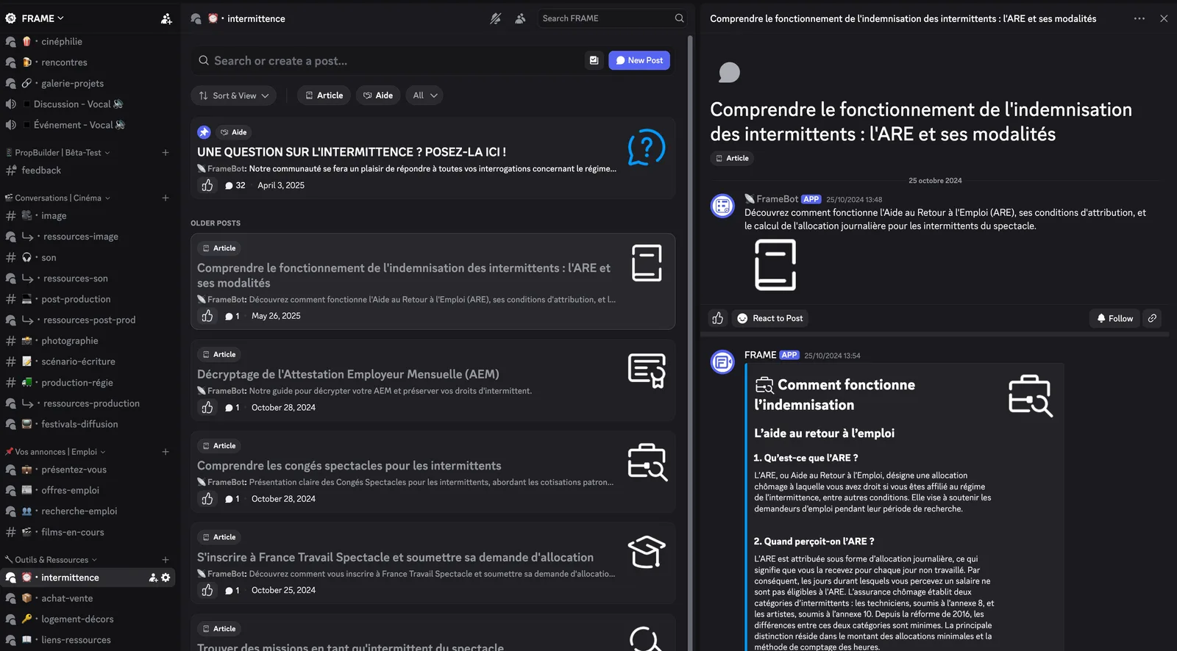Click the invite members icon beside FRAME
Viewport: 1177px width, 651px height.
point(166,18)
